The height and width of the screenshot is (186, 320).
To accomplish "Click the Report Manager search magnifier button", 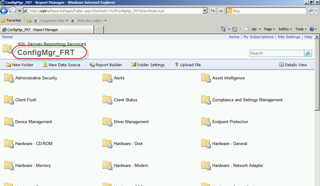I will 308,53.
